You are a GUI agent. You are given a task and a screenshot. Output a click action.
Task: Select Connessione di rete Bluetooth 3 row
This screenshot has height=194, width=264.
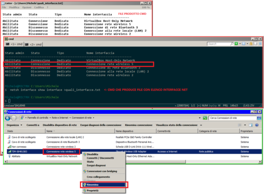pos(134,142)
